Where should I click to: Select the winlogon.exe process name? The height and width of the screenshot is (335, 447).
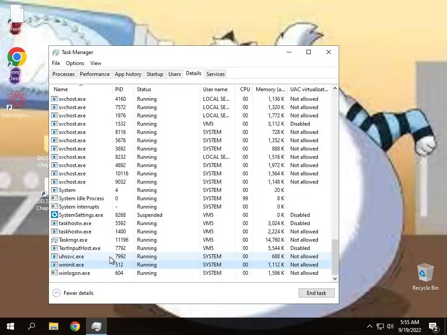[74, 273]
